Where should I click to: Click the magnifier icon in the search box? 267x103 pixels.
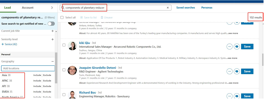[x=63, y=8]
